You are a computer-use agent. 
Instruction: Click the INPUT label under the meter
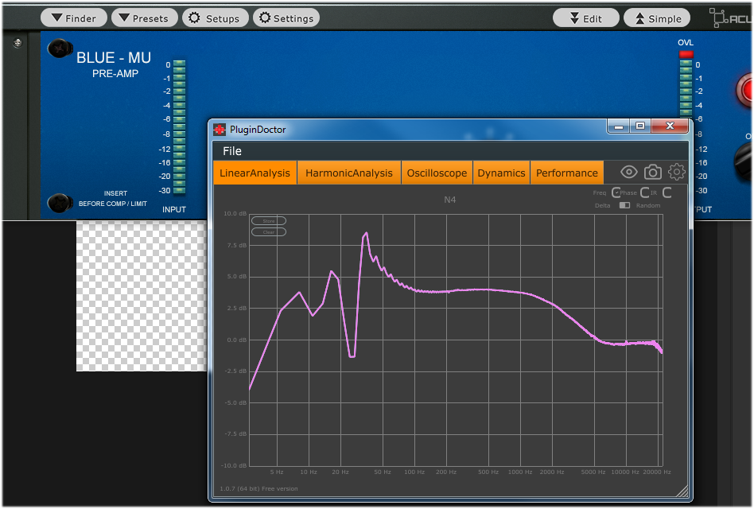click(174, 209)
